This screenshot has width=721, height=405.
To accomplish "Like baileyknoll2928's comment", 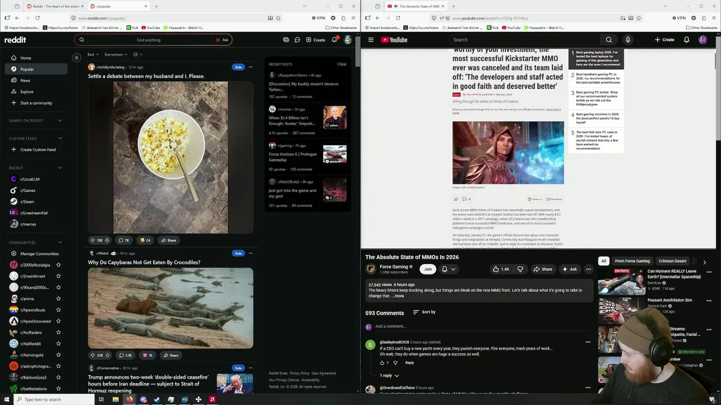I will (382, 363).
